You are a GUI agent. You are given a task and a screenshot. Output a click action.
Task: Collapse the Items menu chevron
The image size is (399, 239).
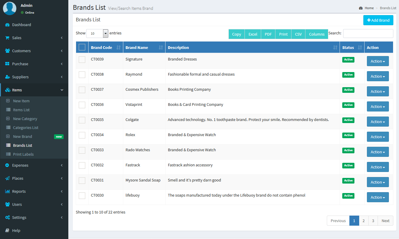coord(62,90)
